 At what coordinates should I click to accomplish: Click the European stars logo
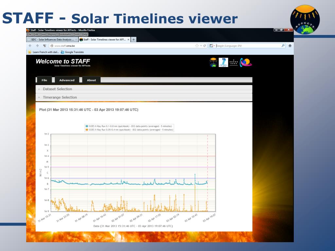234,62
